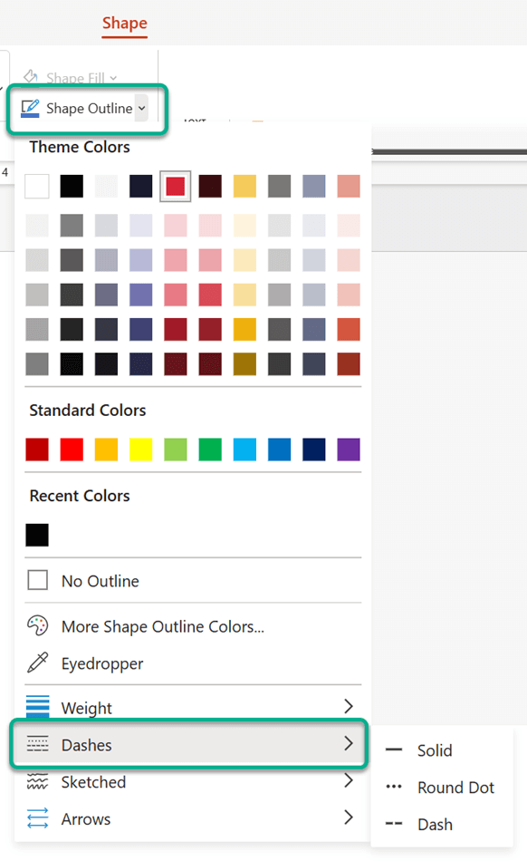Expand the Weight submenu chevron
This screenshot has height=861, width=527.
349,707
